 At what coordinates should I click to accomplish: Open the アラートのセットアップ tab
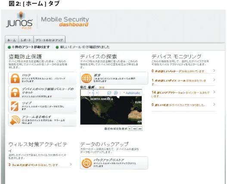(x=50, y=39)
